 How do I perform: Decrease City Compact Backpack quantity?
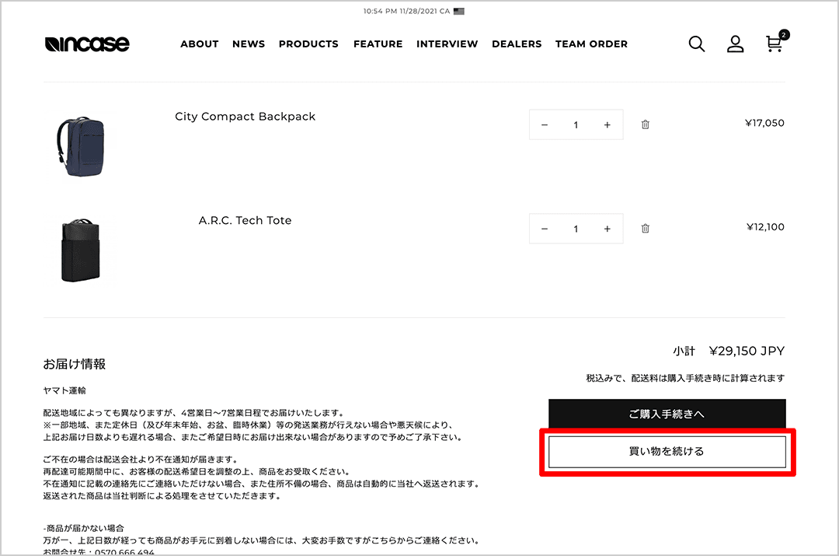point(545,125)
